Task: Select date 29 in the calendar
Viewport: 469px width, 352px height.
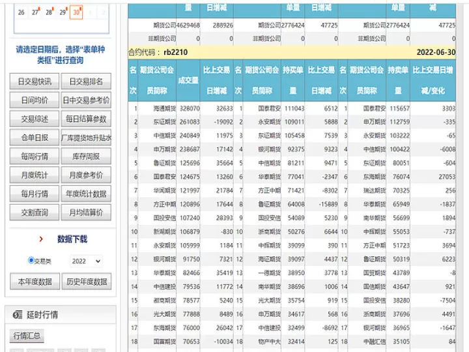Action: point(63,12)
